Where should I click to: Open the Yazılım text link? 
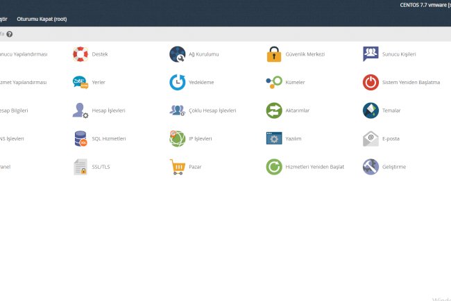[293, 139]
